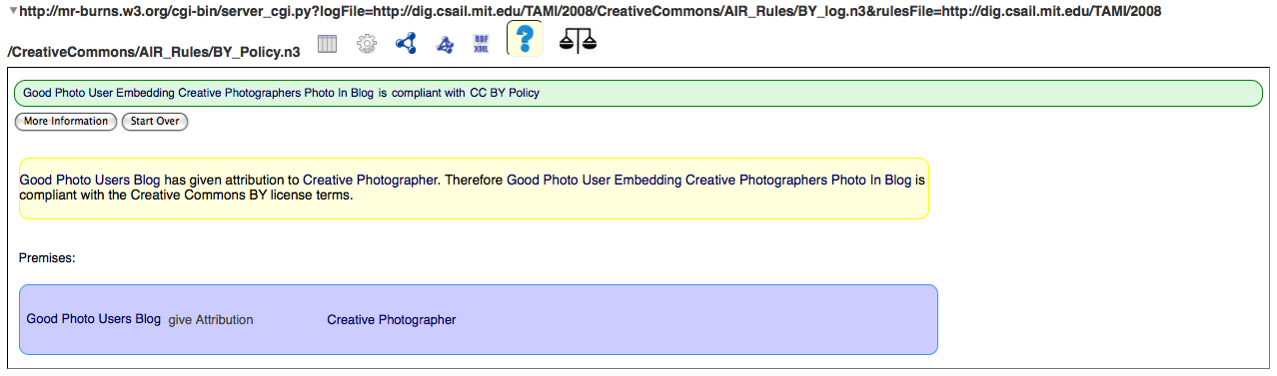Open Creative Photographer link in yellow explanation
Image resolution: width=1277 pixels, height=376 pixels.
[x=371, y=181]
